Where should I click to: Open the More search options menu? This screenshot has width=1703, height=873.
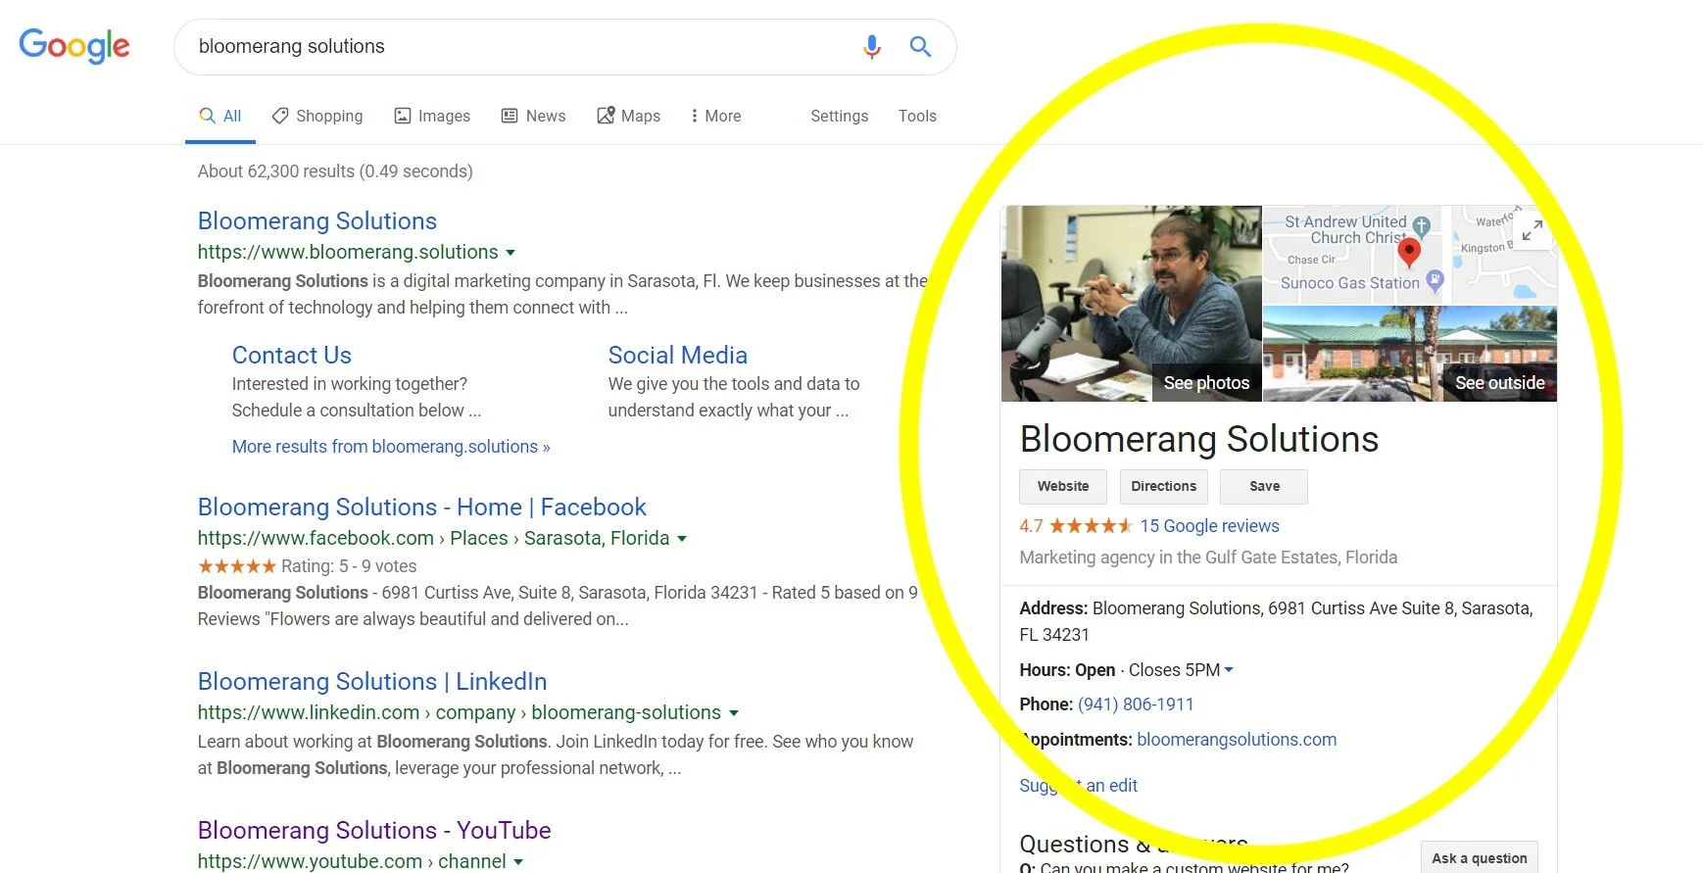point(715,116)
